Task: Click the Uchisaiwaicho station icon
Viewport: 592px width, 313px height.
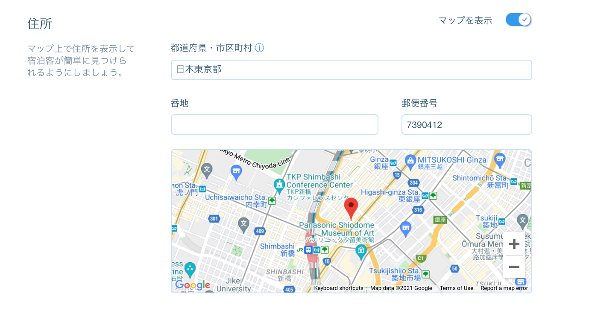Action: tap(272, 200)
